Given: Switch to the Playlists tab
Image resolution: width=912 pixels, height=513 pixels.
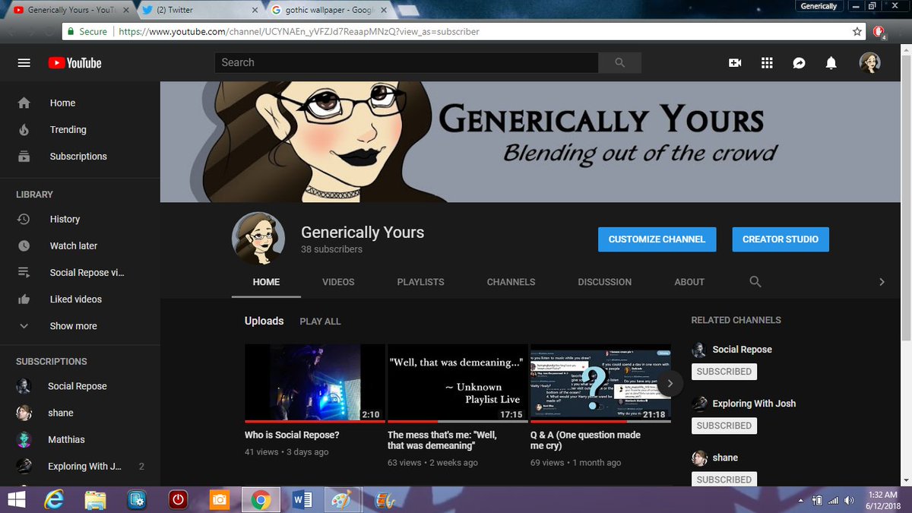Looking at the screenshot, I should point(420,282).
